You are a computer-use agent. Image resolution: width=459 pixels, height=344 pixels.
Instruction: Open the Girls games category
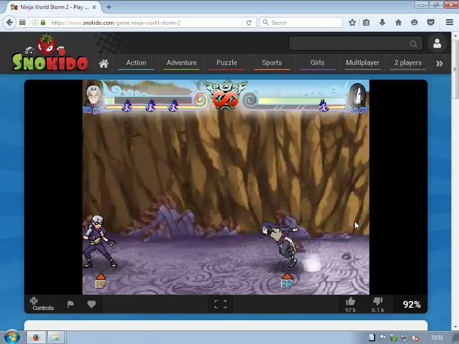click(x=317, y=63)
